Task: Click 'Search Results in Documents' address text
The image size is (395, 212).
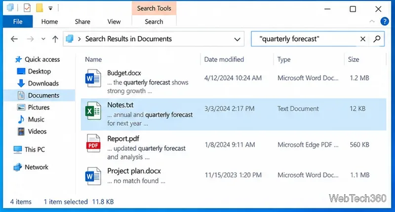Action: click(128, 39)
